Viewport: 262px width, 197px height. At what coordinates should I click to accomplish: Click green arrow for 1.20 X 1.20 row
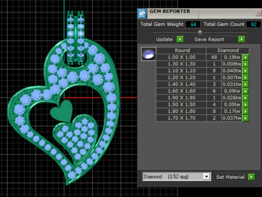[246, 78]
